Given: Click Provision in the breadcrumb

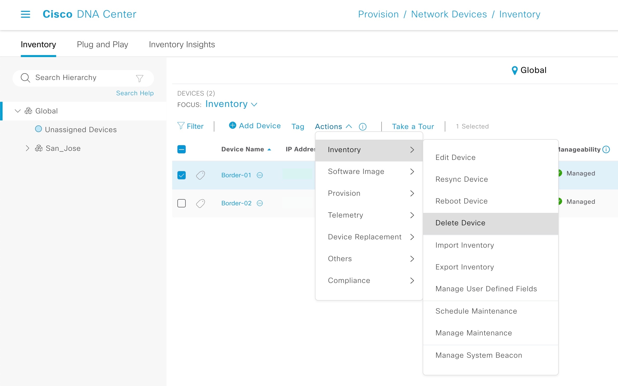Looking at the screenshot, I should pyautogui.click(x=378, y=14).
